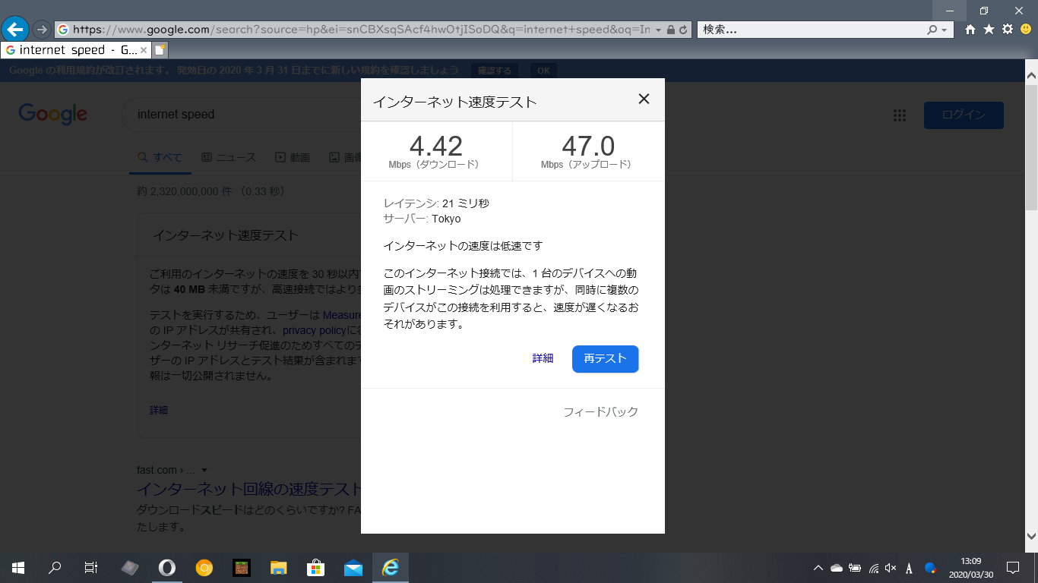Click the smiley feedback icon
This screenshot has height=583, width=1038.
[1026, 30]
